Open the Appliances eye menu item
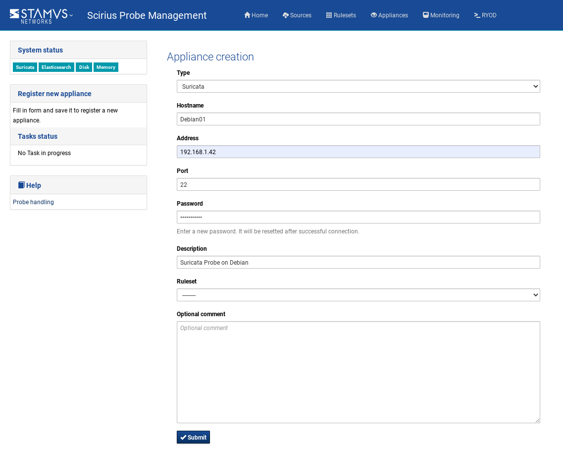This screenshot has width=563, height=451. click(389, 15)
